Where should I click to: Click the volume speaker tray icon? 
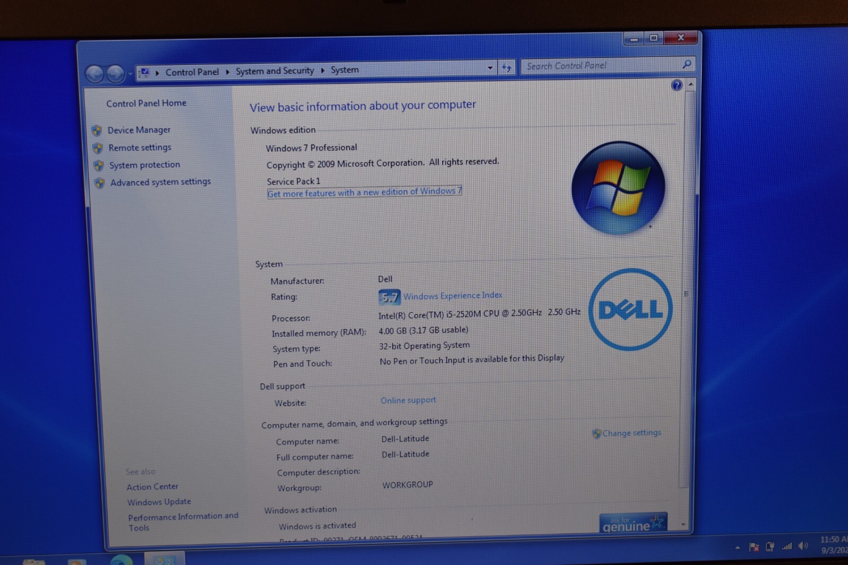click(x=803, y=545)
